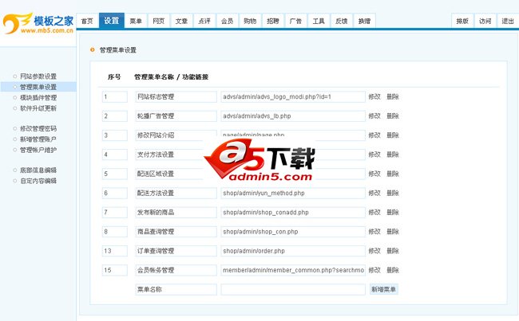
Task: Click the 修改网站介绍 name field
Action: [176, 135]
